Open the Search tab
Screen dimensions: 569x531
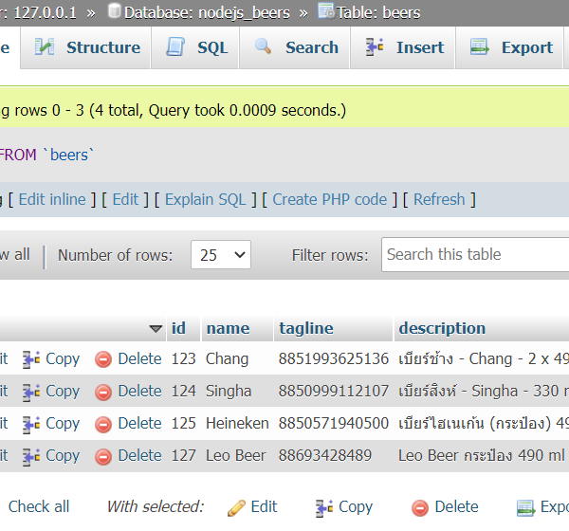point(296,47)
